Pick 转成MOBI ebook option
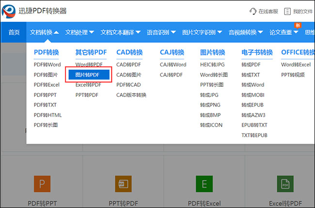Image resolution: width=315 pixels, height=208 pixels. tap(253, 95)
